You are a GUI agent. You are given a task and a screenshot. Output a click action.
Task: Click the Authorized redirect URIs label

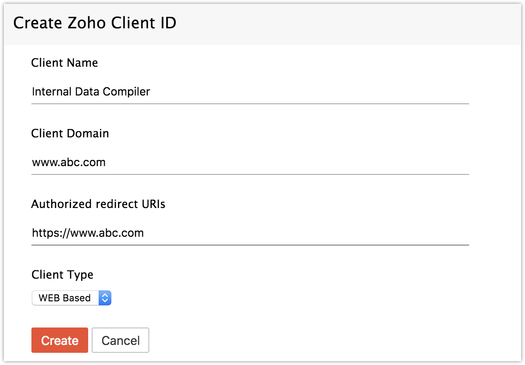[x=98, y=204]
